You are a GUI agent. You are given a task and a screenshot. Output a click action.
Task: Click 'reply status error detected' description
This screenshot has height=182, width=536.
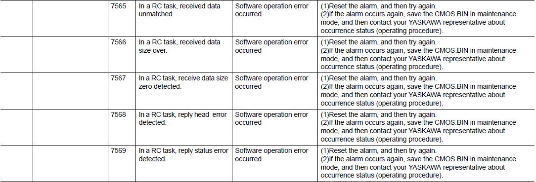point(183,155)
